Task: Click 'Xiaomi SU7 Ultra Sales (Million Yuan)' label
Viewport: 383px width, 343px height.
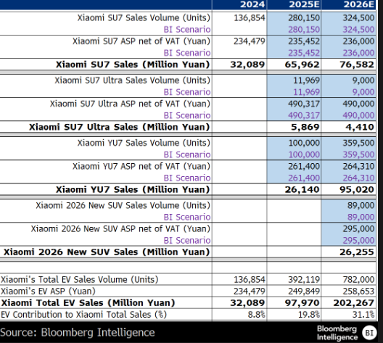Action: [120, 127]
